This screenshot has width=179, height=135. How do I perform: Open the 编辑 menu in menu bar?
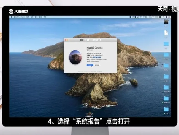pyautogui.click(x=32, y=17)
